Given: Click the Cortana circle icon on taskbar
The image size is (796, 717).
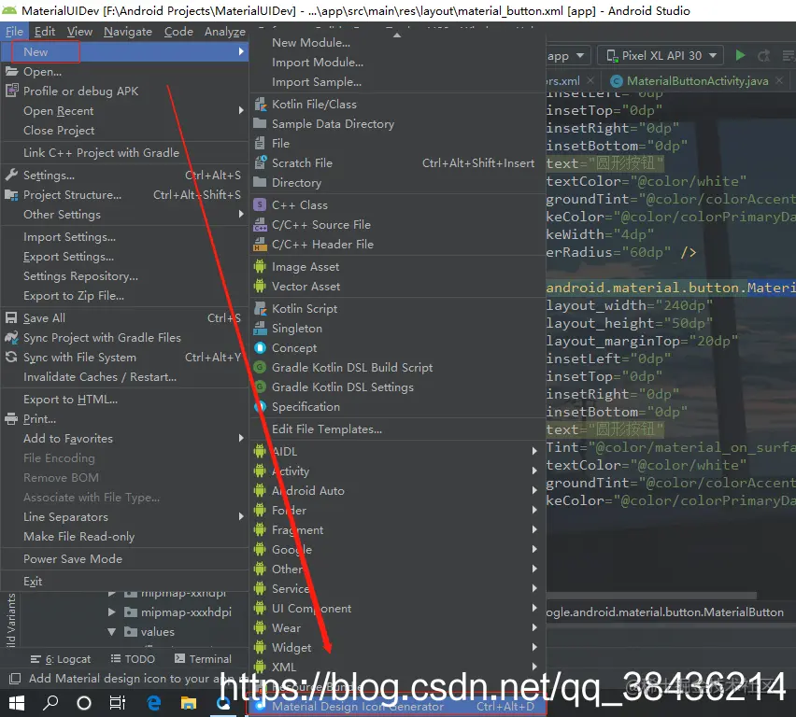Looking at the screenshot, I should tap(84, 703).
